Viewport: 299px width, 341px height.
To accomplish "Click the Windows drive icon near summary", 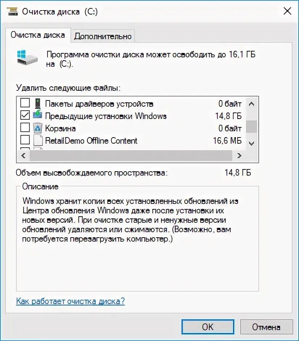I will click(27, 57).
